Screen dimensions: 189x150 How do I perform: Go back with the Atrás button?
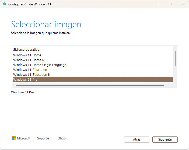coord(136,139)
